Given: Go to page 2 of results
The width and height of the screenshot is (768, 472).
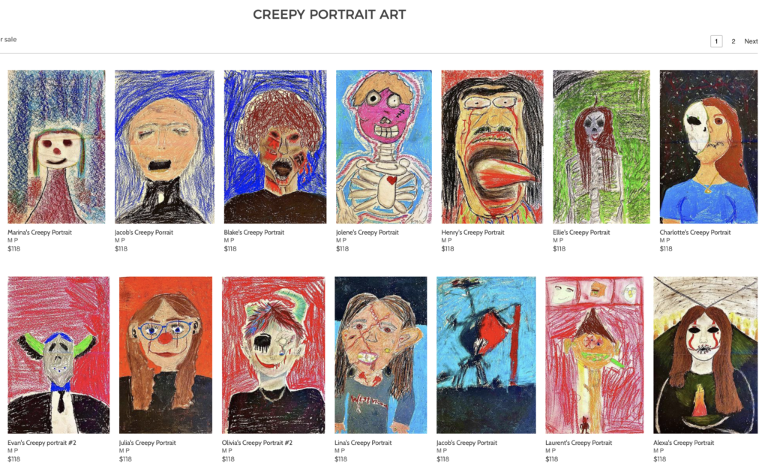Looking at the screenshot, I should (x=733, y=41).
